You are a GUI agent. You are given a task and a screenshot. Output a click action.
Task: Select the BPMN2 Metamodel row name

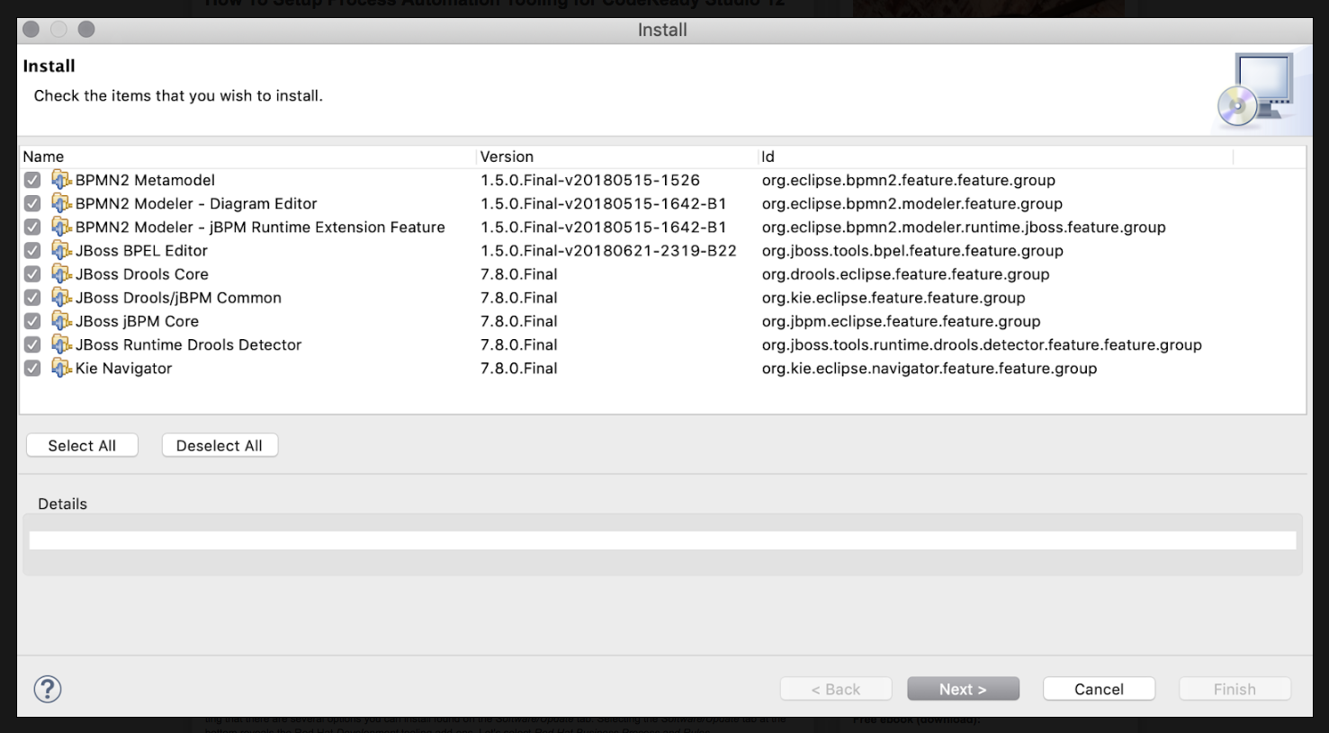click(145, 180)
